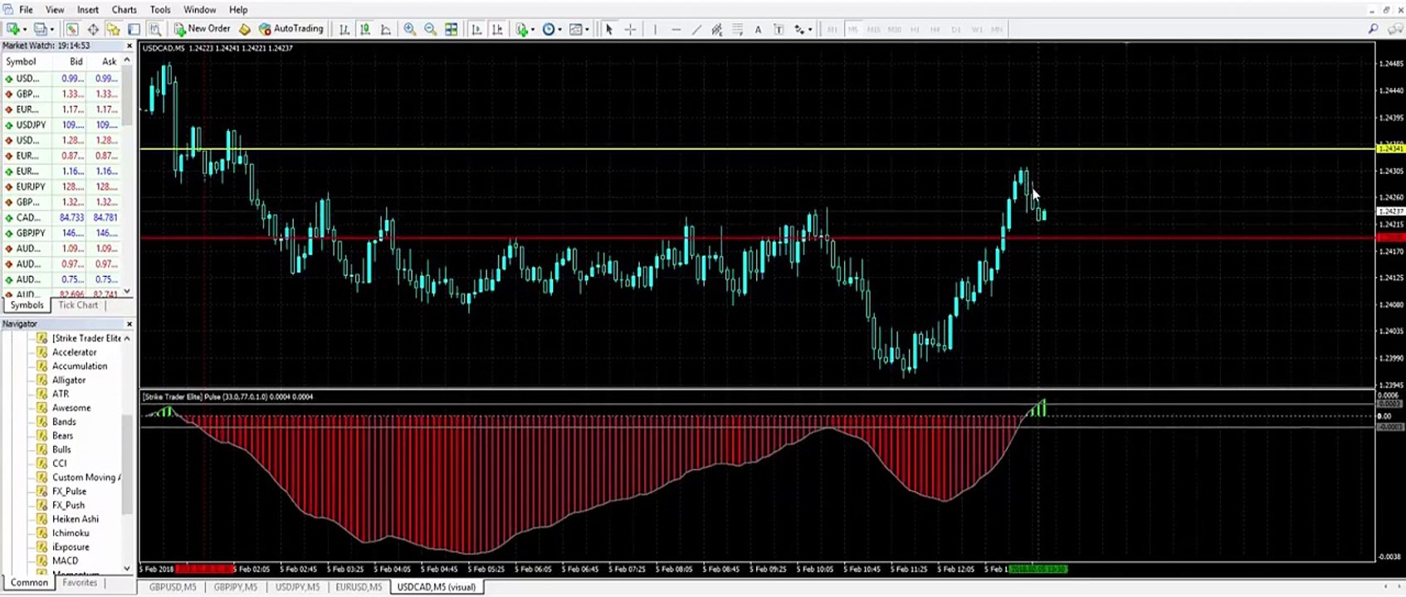Select the equidistant channel tool

tap(717, 29)
